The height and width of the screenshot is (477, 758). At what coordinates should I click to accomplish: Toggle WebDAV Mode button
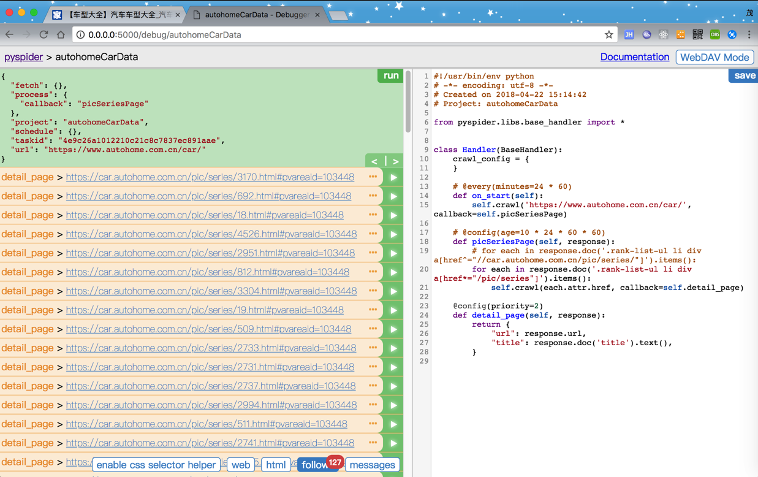pyautogui.click(x=714, y=57)
